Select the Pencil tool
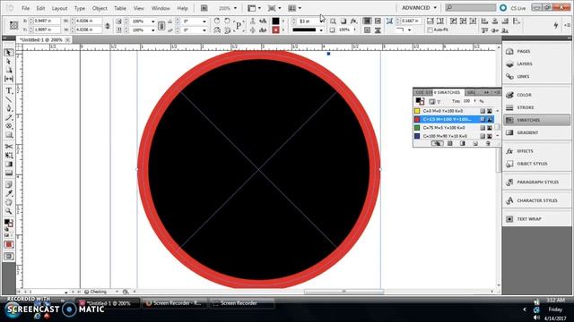574x322 pixels. [x=9, y=117]
